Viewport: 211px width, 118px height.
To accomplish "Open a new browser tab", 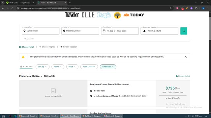I will [70, 3].
